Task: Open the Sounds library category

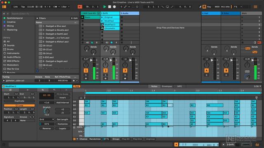Action: (10, 45)
